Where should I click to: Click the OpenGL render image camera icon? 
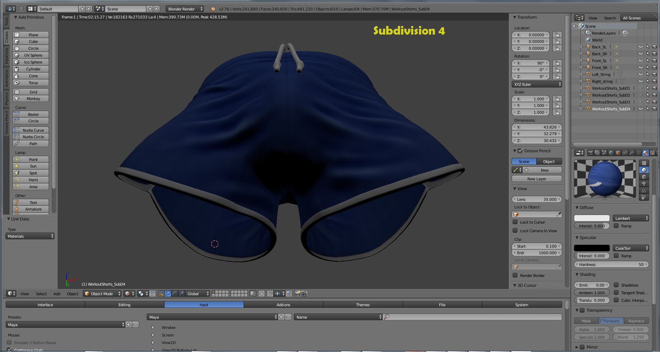coord(298,294)
